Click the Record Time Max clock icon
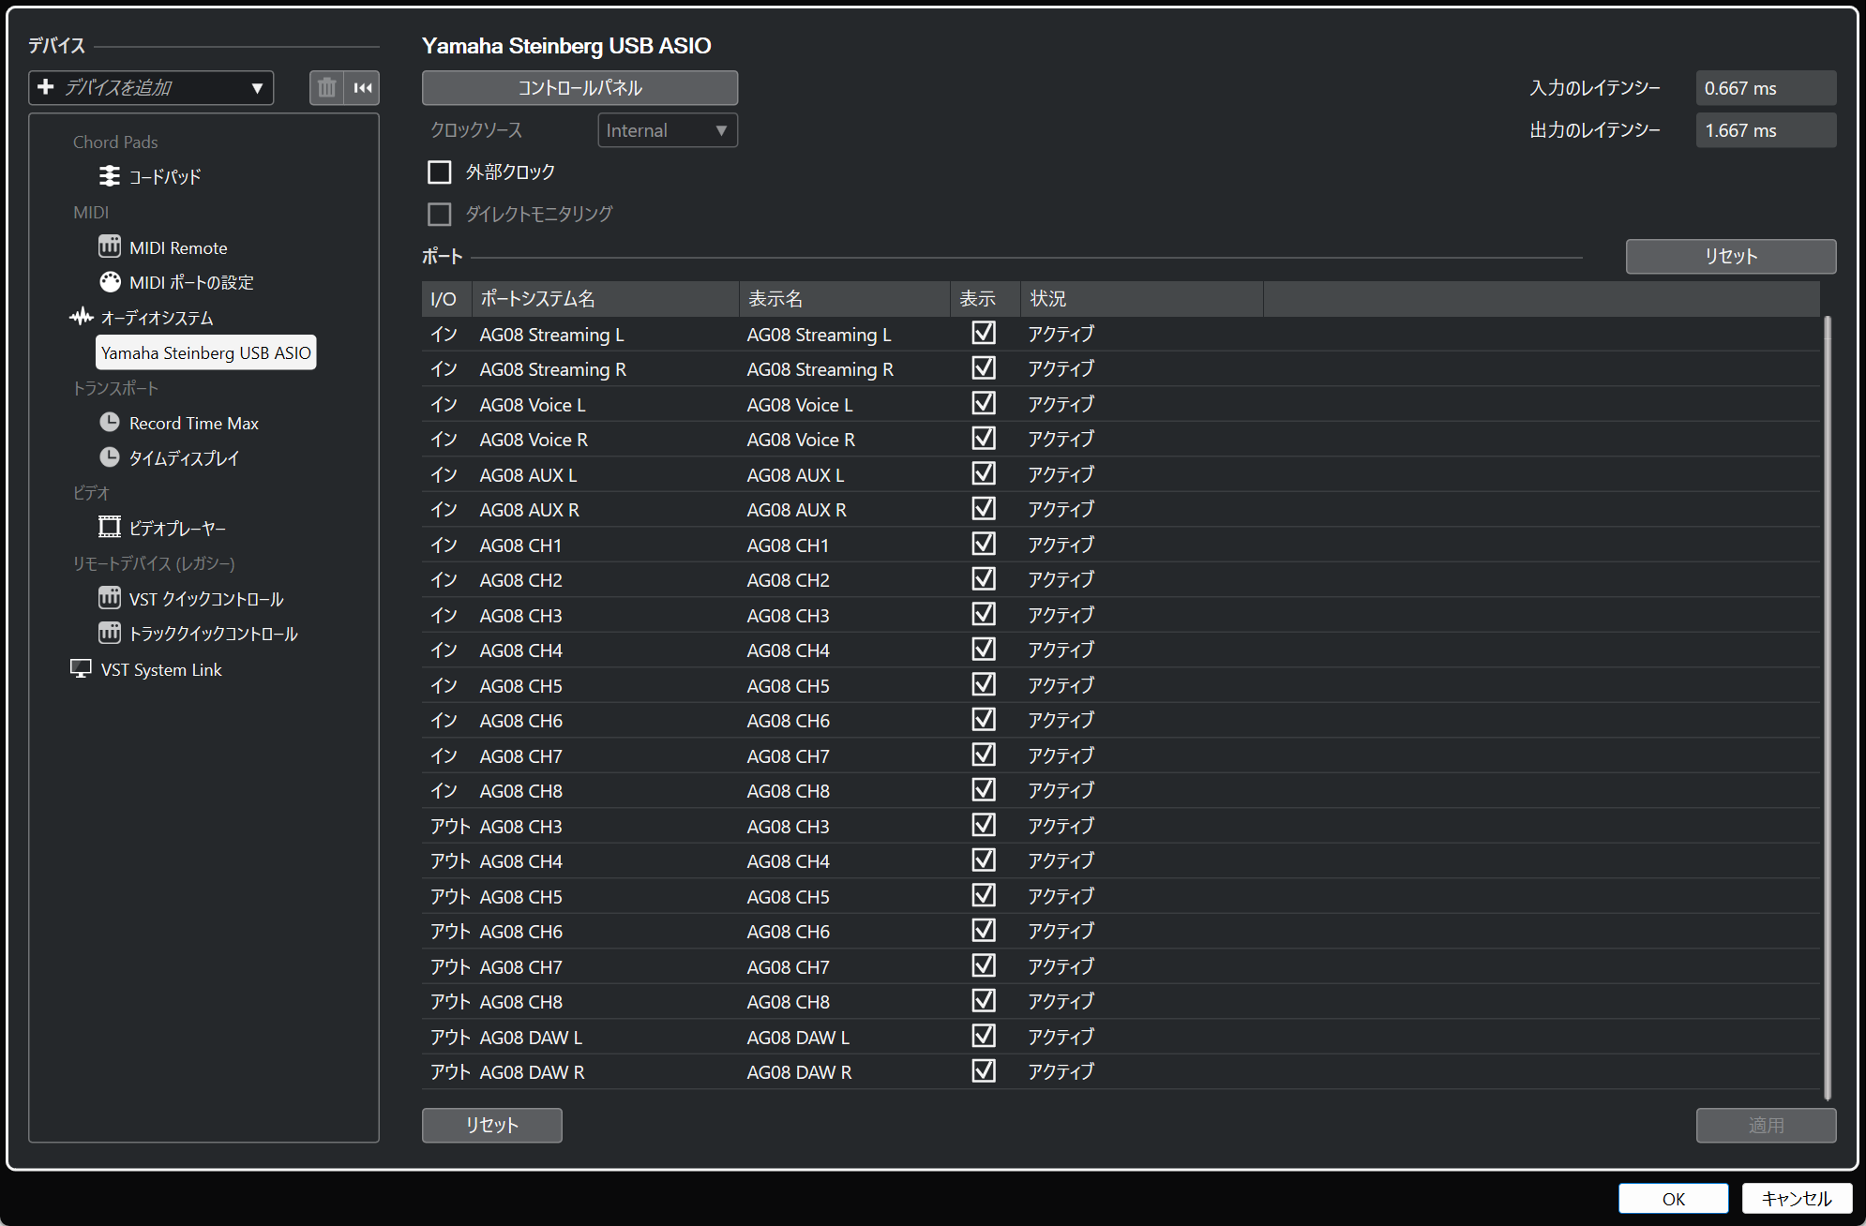This screenshot has height=1226, width=1866. tap(110, 423)
